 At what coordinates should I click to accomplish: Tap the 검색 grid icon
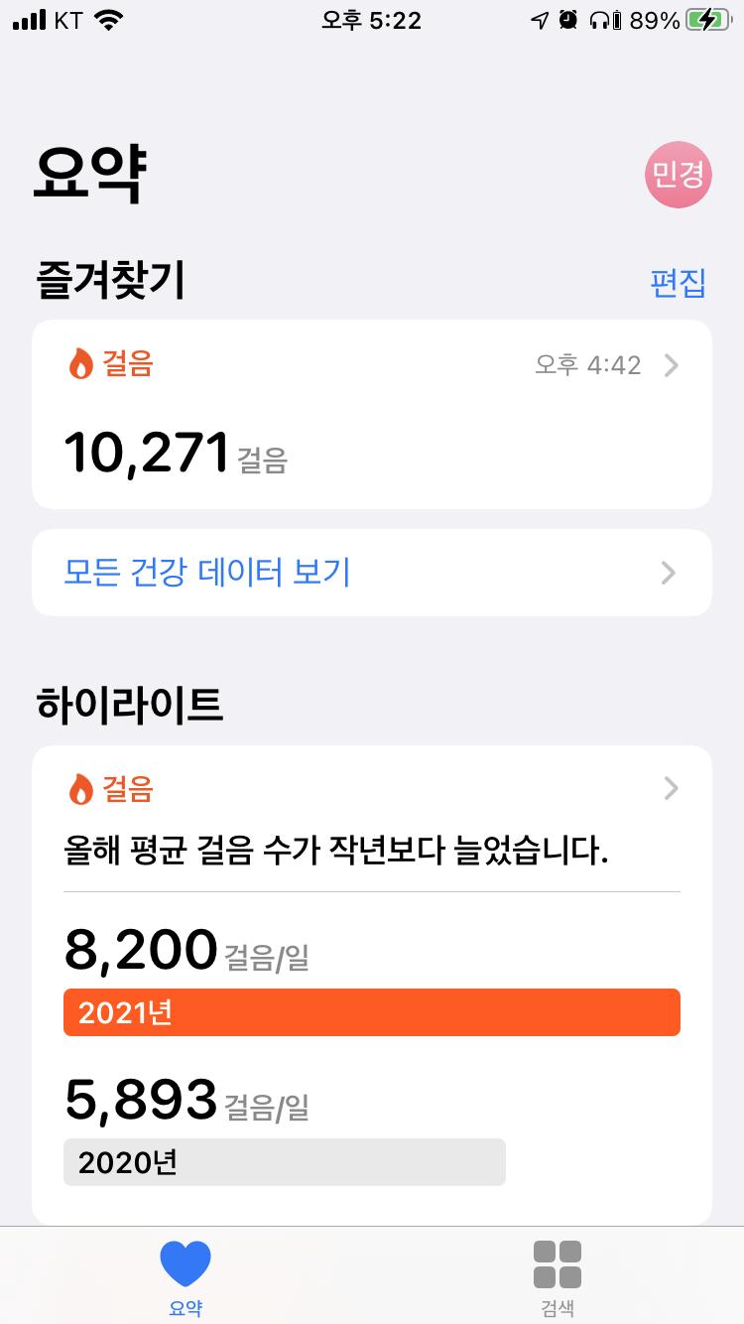(x=558, y=1263)
